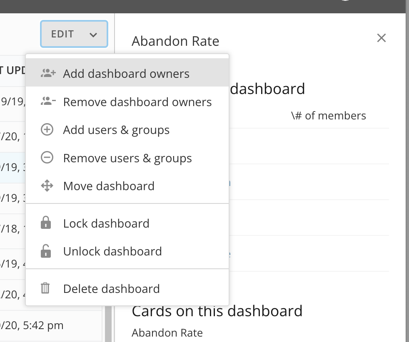
Task: Click the closed padlock icon
Action: (46, 223)
